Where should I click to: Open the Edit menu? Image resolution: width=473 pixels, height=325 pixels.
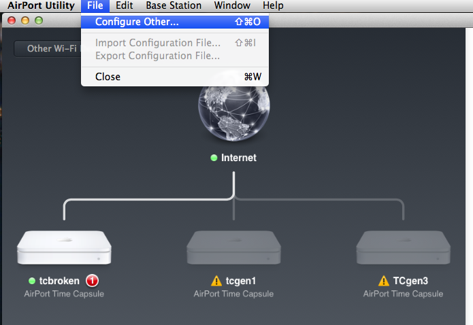tap(125, 5)
